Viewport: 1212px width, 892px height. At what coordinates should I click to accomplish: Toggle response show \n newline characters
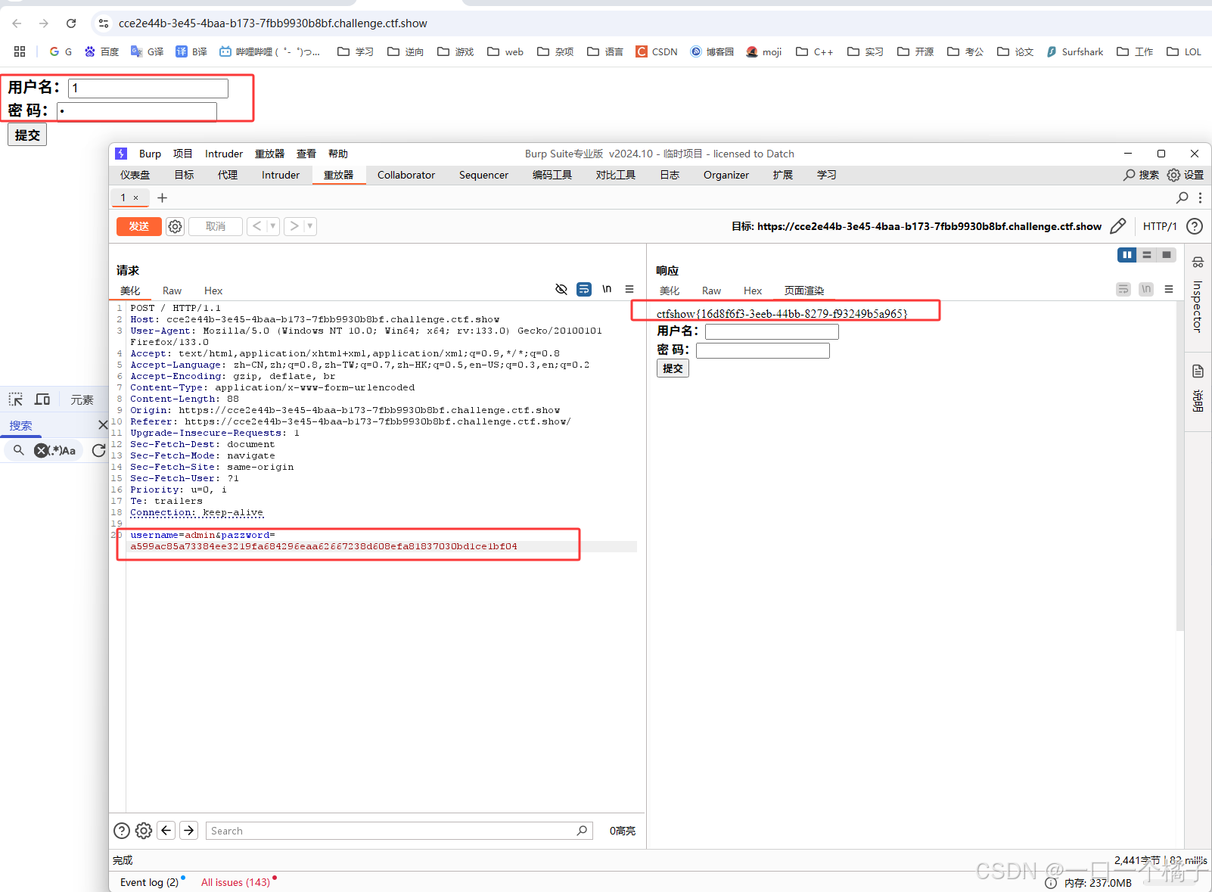tap(1146, 289)
